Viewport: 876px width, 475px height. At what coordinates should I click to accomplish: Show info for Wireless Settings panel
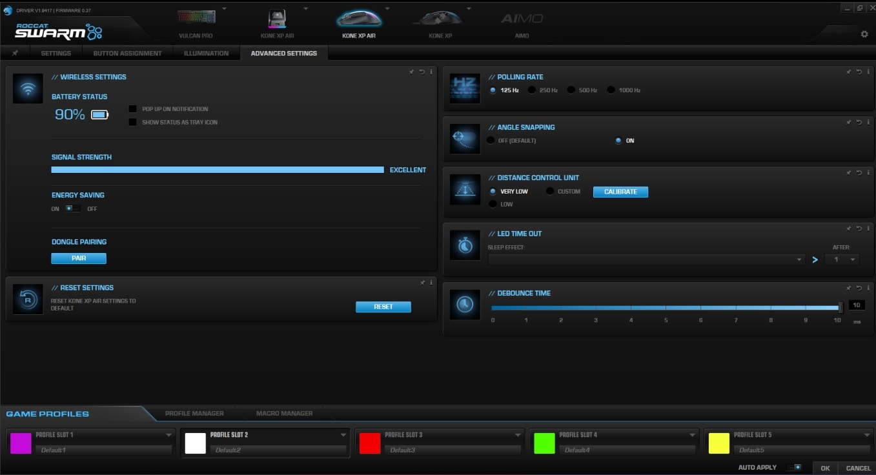pos(431,72)
